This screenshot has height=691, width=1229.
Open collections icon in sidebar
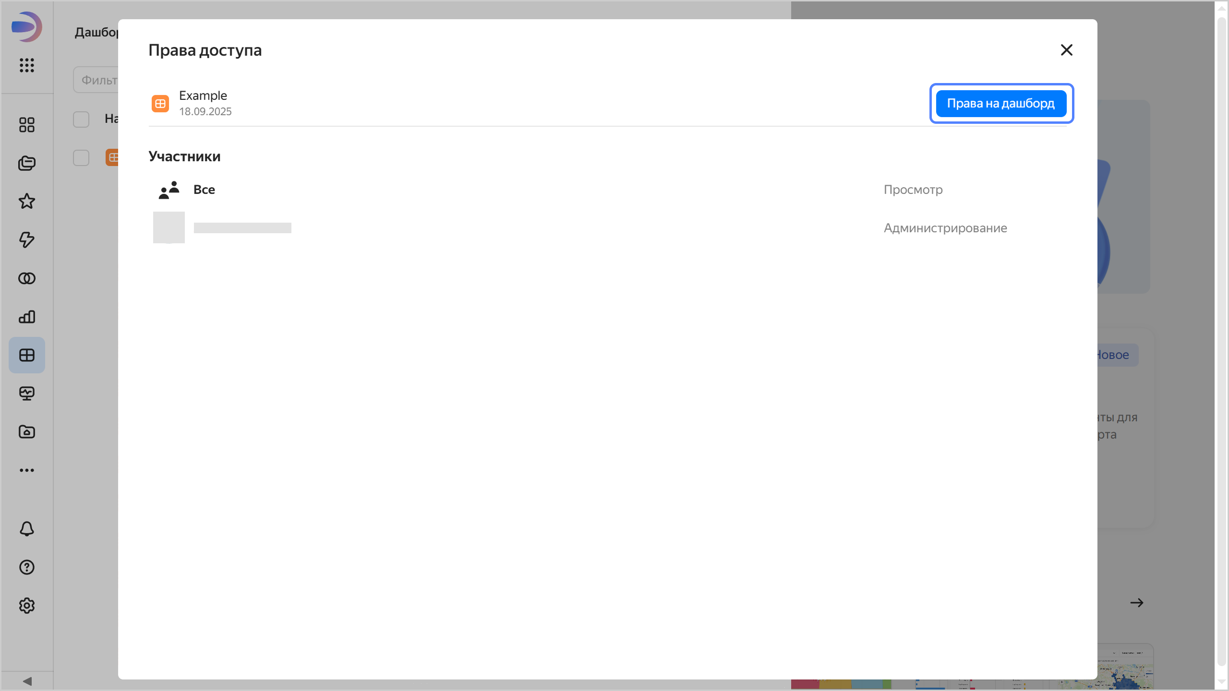click(x=27, y=163)
